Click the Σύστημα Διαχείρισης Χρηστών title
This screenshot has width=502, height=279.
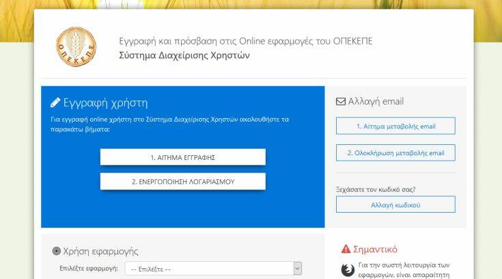(184, 55)
